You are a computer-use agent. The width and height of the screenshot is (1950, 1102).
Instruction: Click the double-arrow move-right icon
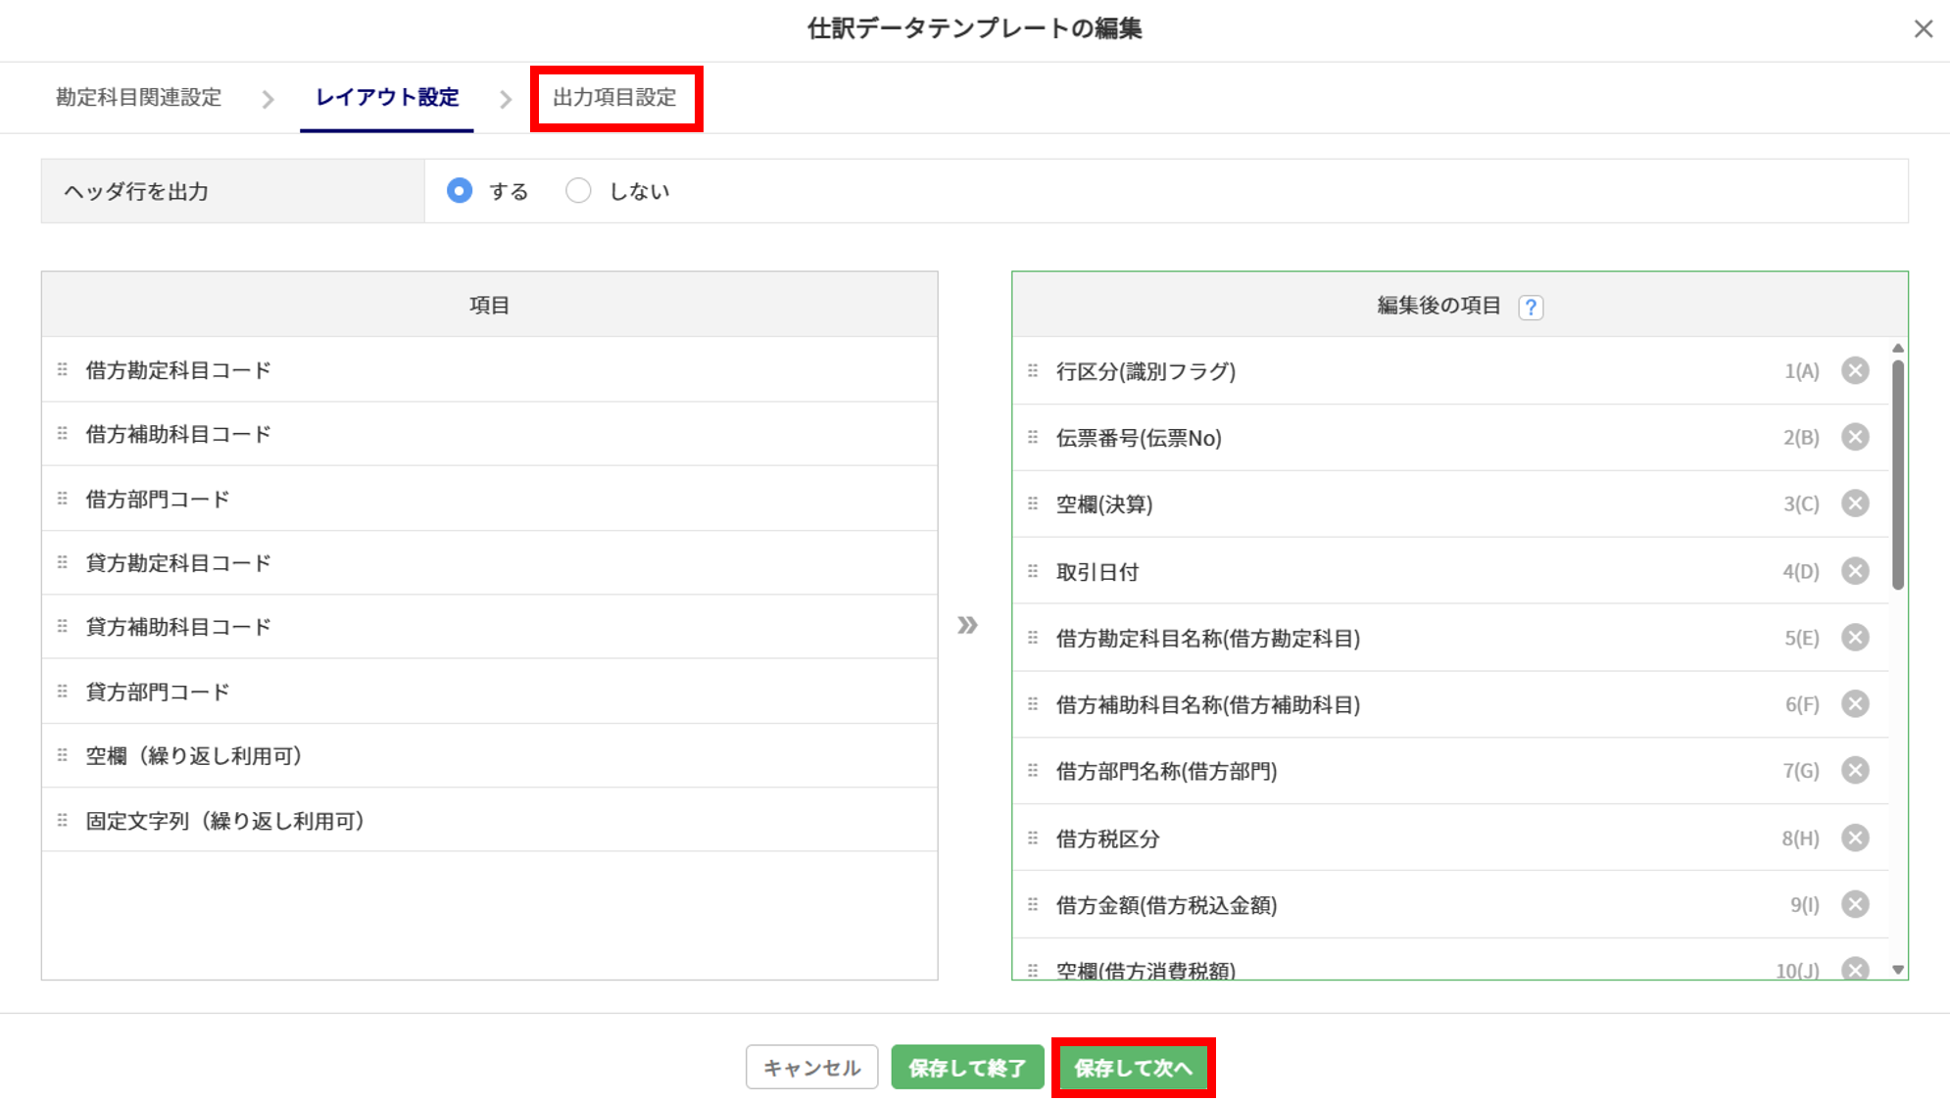[x=967, y=625]
